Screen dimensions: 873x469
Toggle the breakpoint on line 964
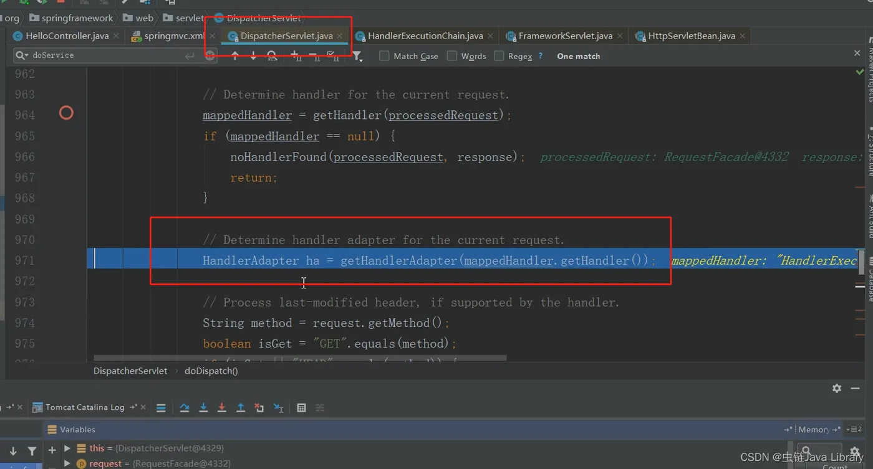66,113
